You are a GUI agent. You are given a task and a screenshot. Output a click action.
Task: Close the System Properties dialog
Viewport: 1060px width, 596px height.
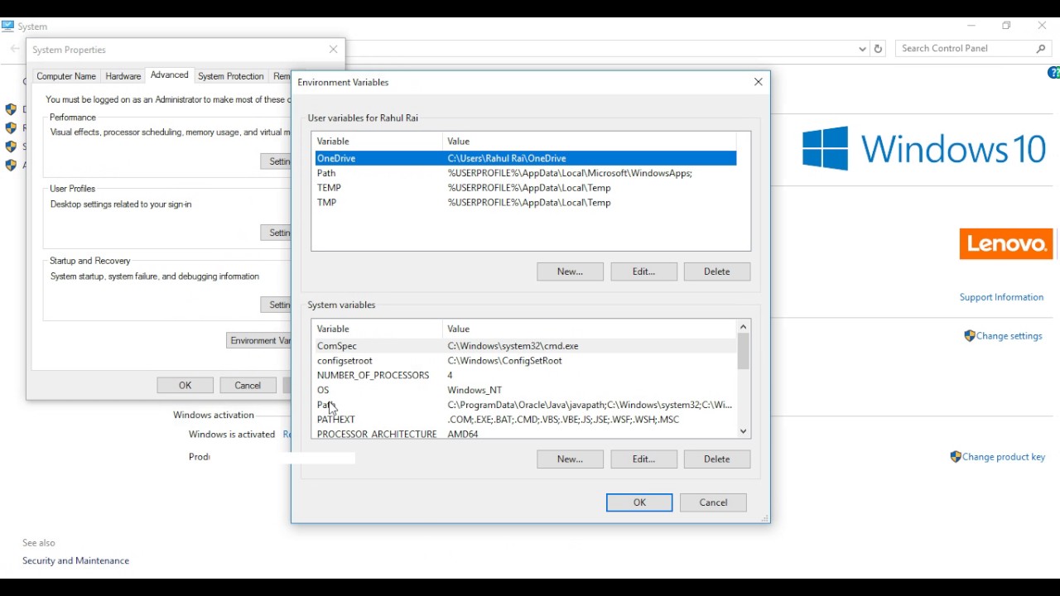point(333,50)
